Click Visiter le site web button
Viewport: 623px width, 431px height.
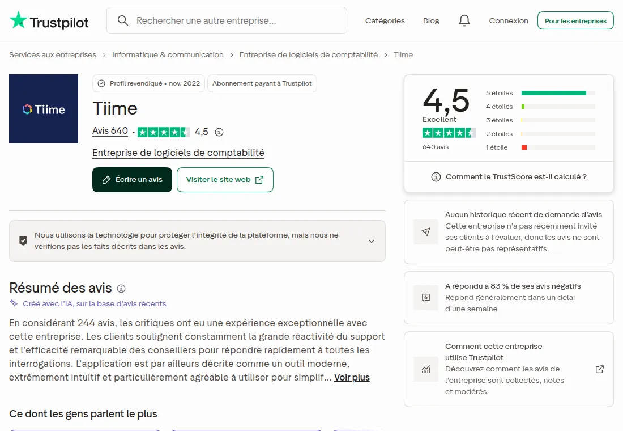point(225,179)
